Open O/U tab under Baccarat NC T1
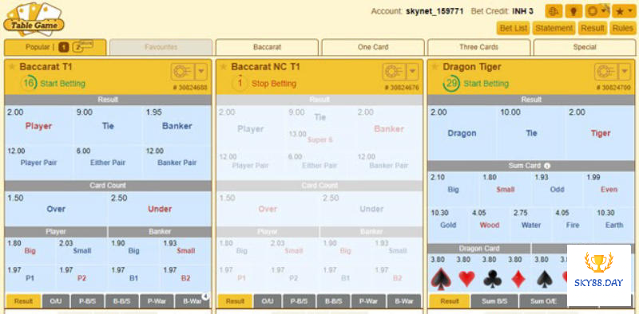 coord(268,301)
